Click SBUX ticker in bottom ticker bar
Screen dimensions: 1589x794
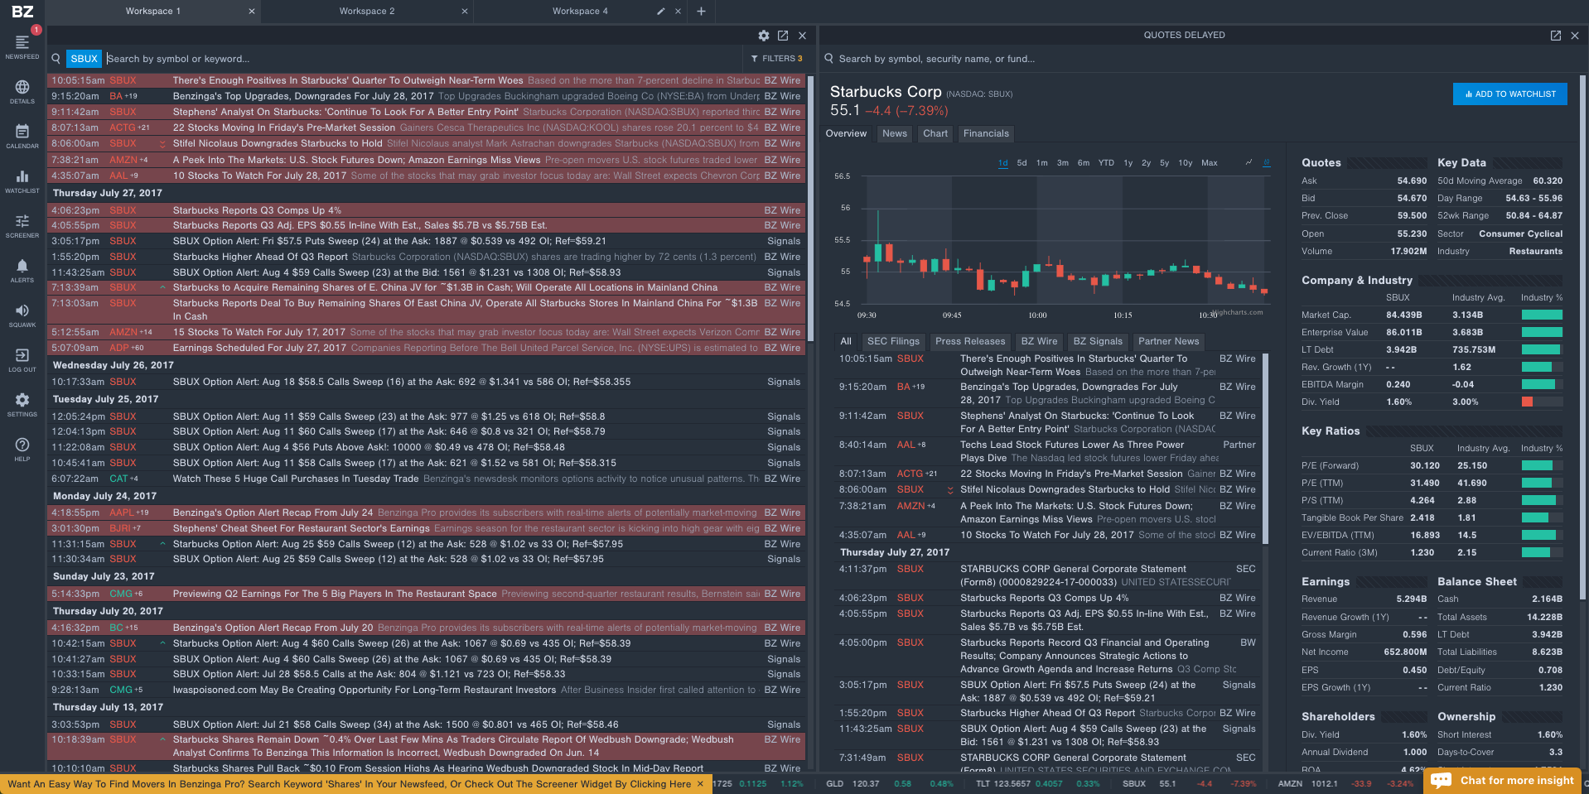click(1133, 783)
